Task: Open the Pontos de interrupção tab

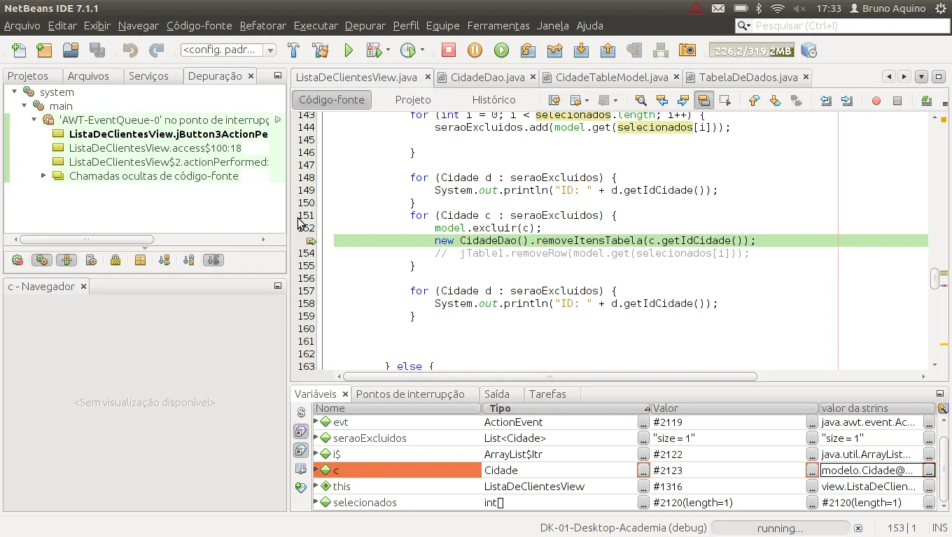Action: coord(410,394)
